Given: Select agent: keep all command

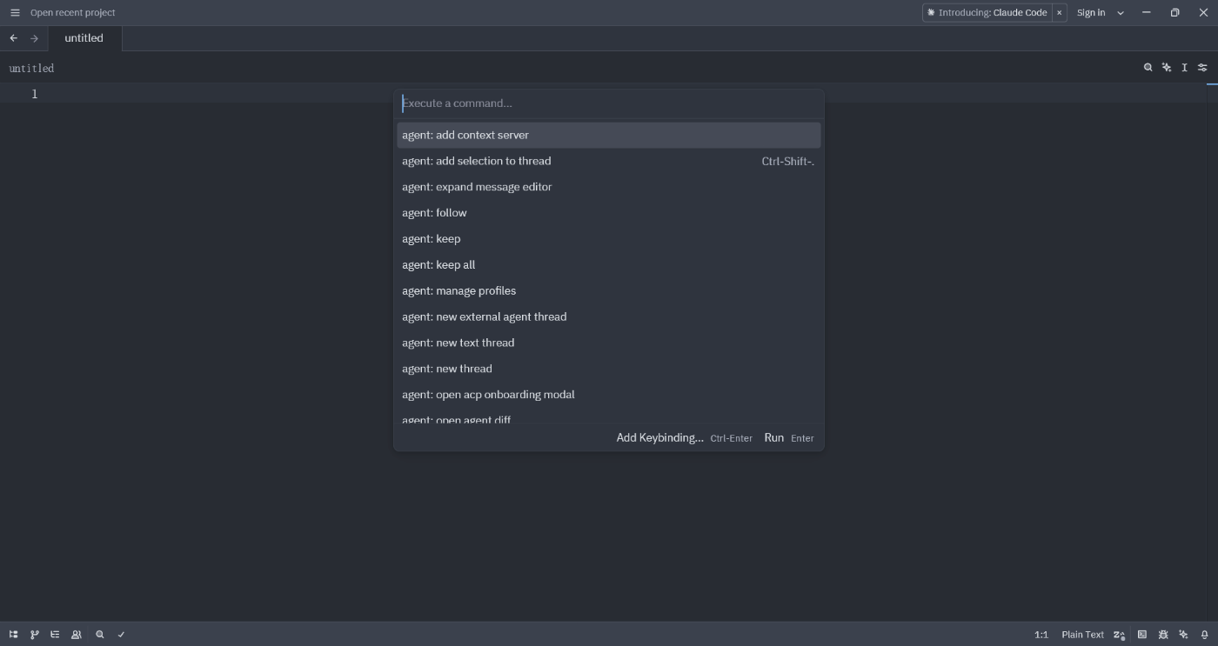Looking at the screenshot, I should (609, 265).
